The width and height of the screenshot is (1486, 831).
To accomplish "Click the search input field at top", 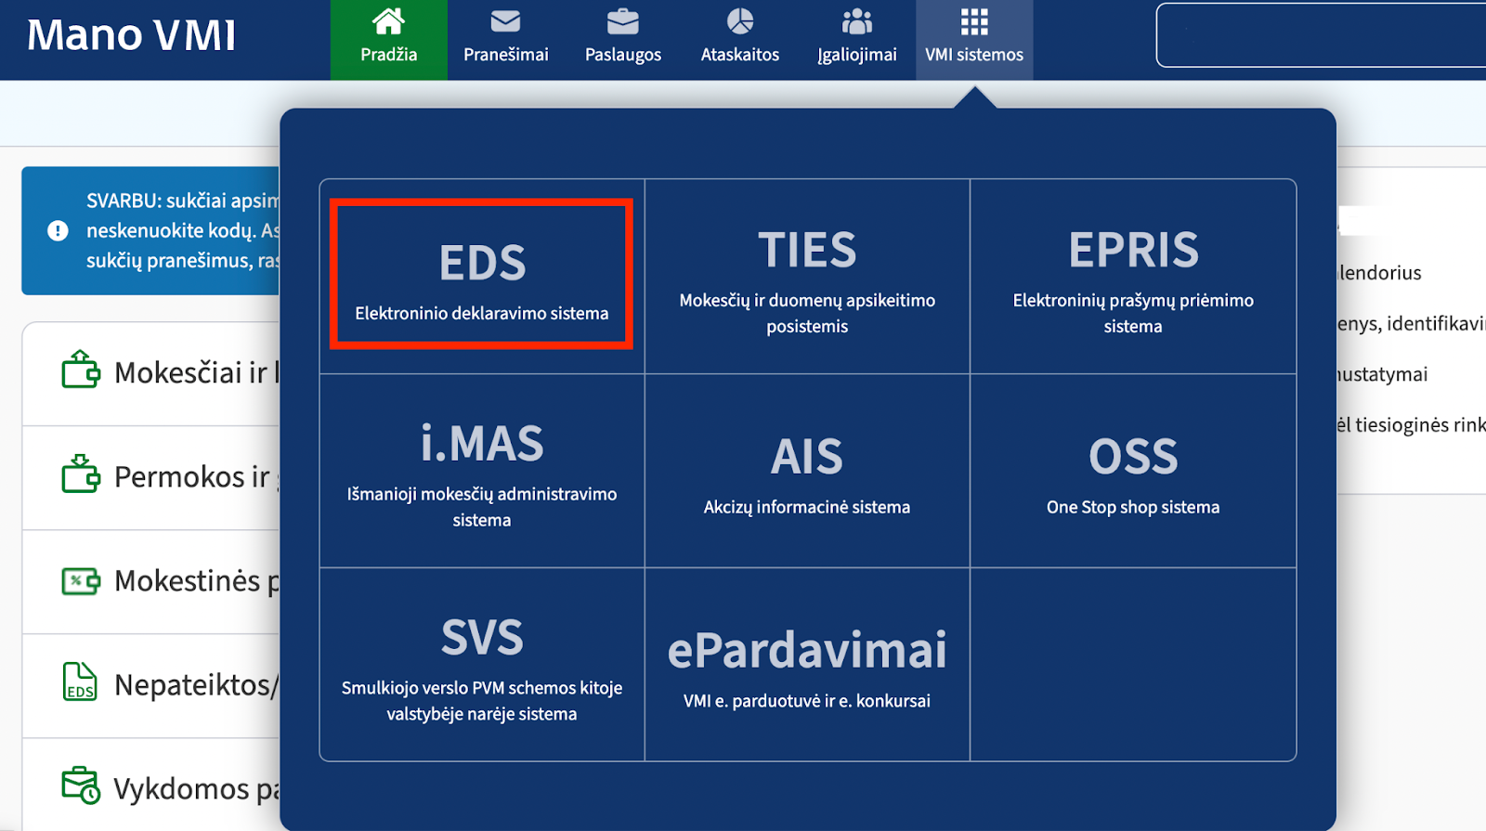I will (1319, 35).
